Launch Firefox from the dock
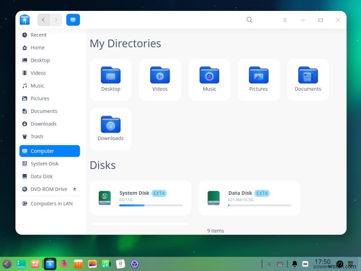Viewport: 361px width, 271px height. (x=64, y=263)
